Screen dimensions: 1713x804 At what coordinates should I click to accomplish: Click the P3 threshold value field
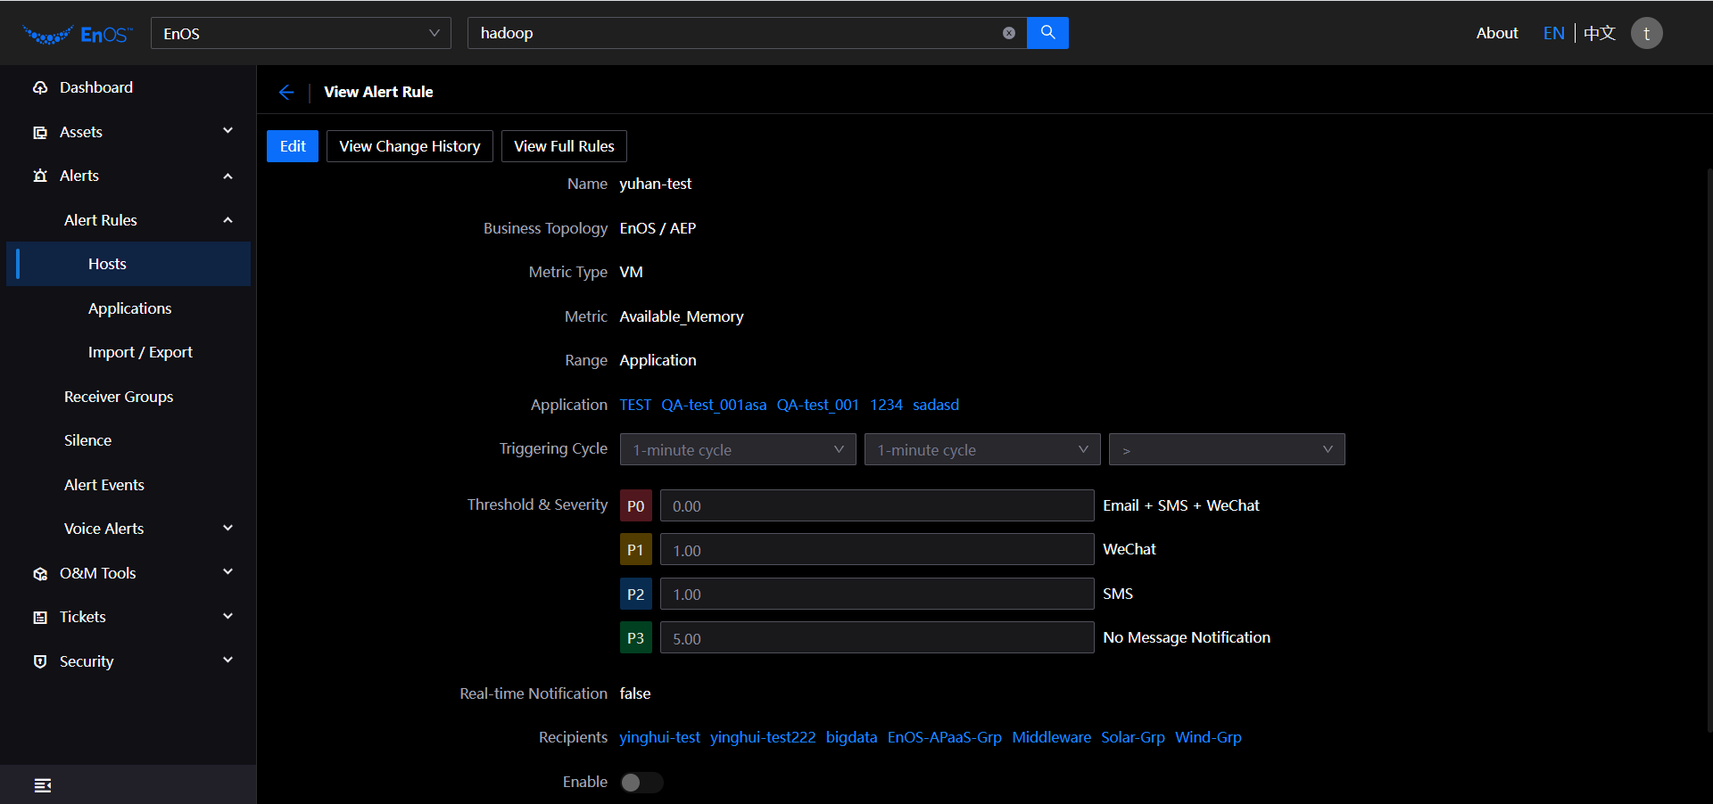click(x=876, y=638)
